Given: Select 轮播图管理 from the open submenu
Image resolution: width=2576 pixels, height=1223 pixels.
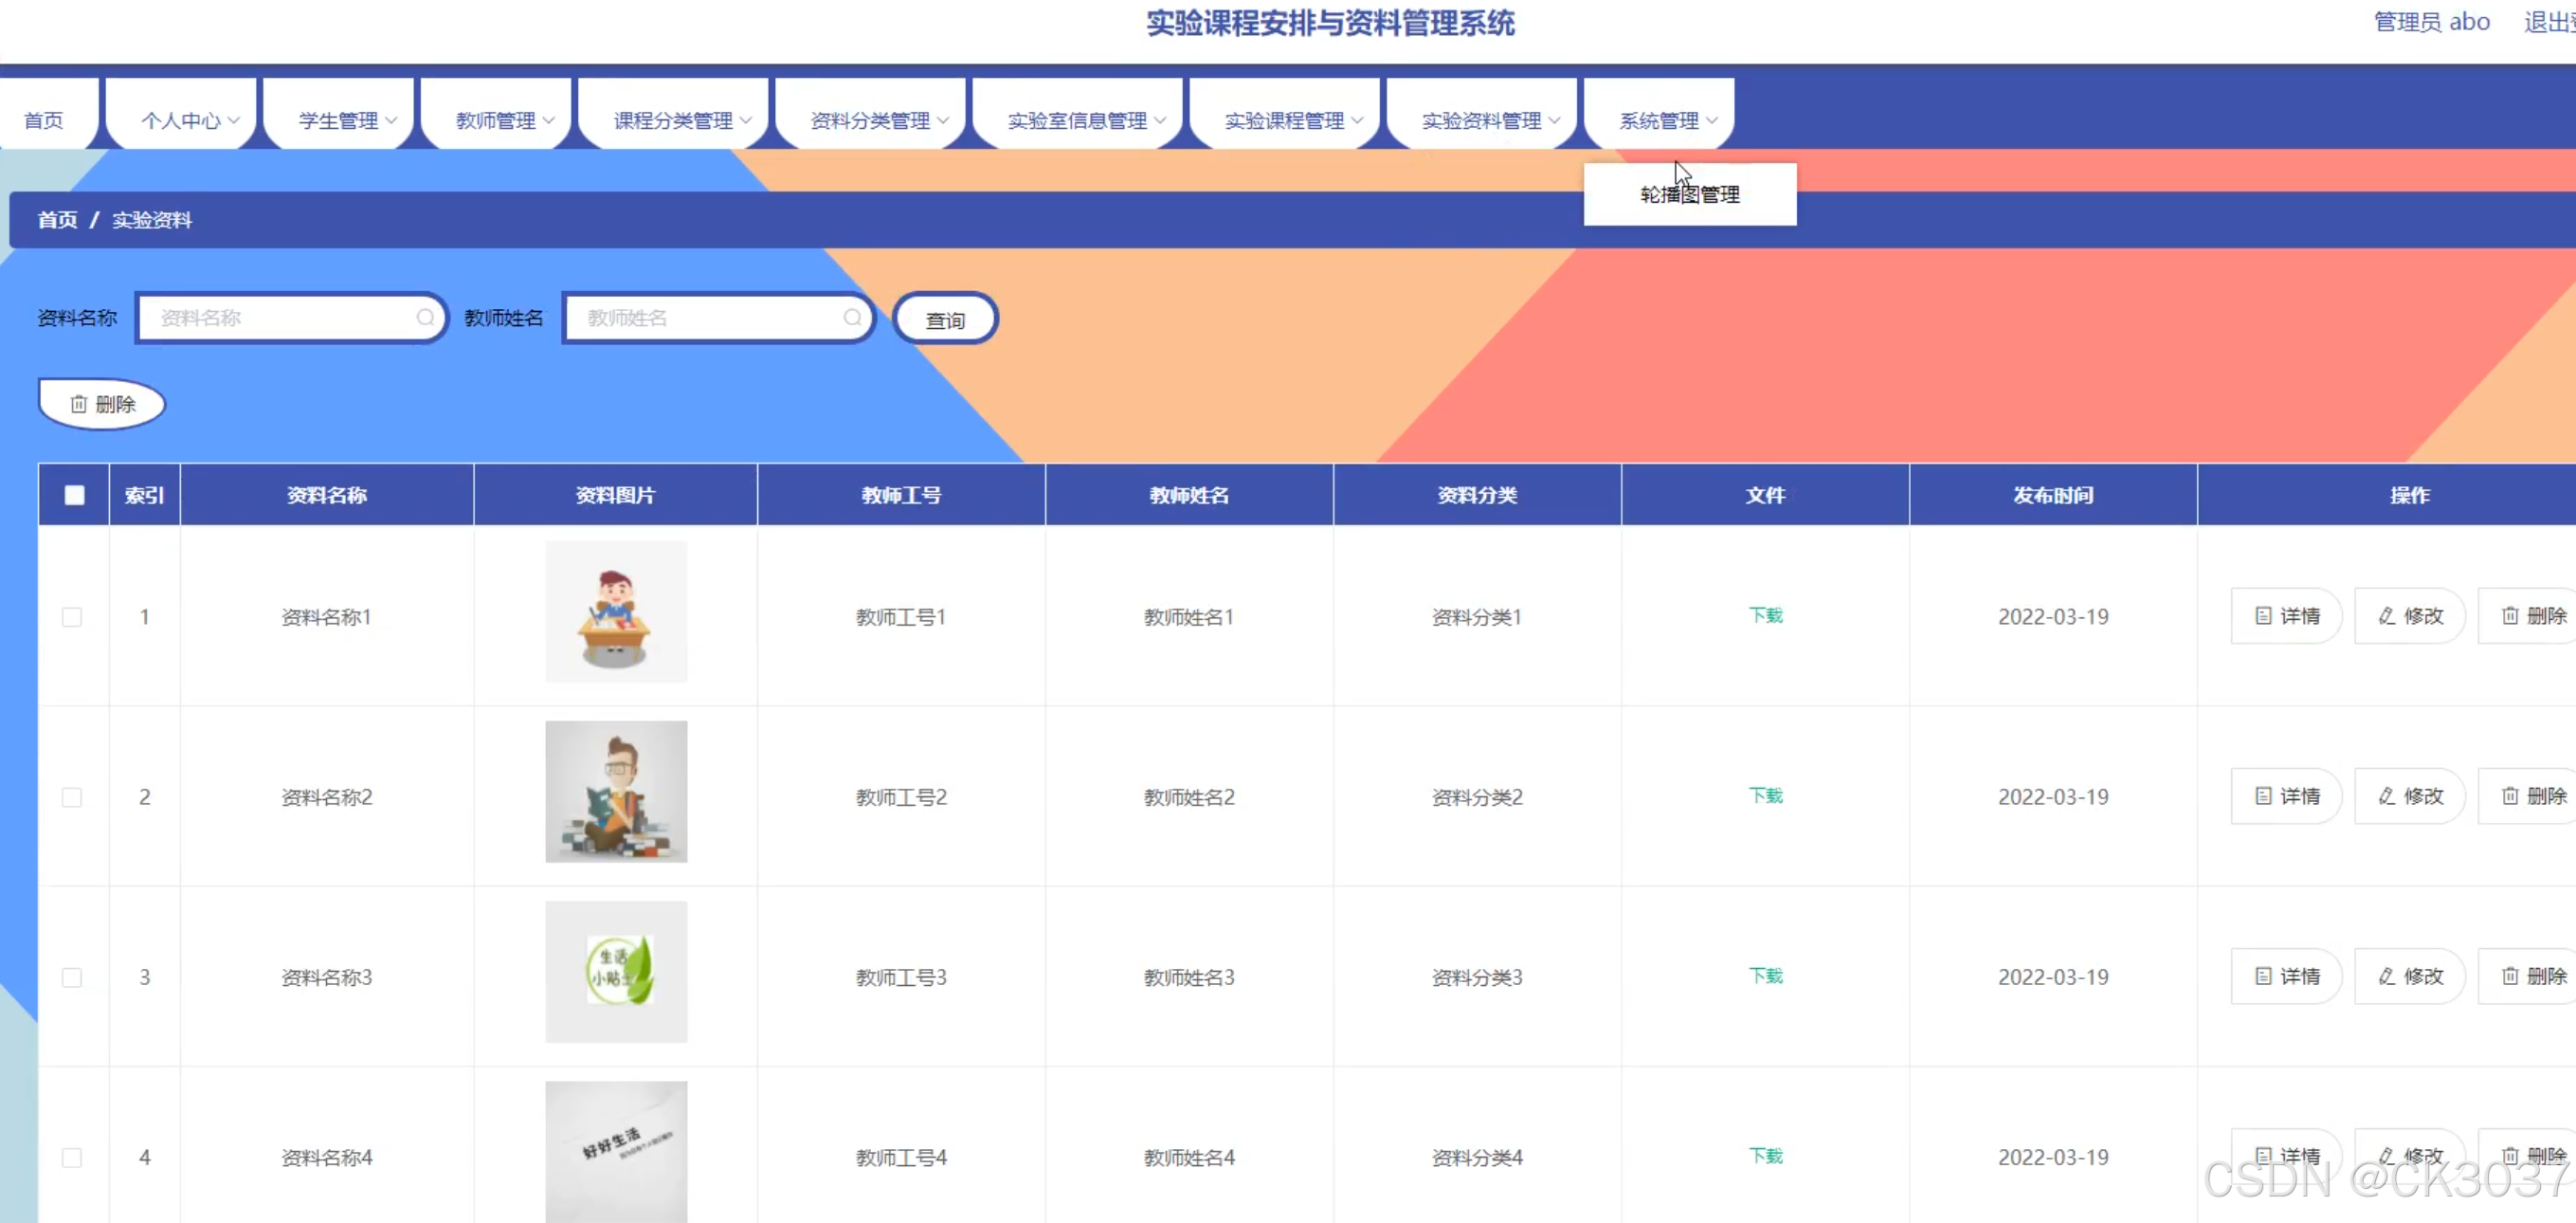Looking at the screenshot, I should pyautogui.click(x=1689, y=195).
